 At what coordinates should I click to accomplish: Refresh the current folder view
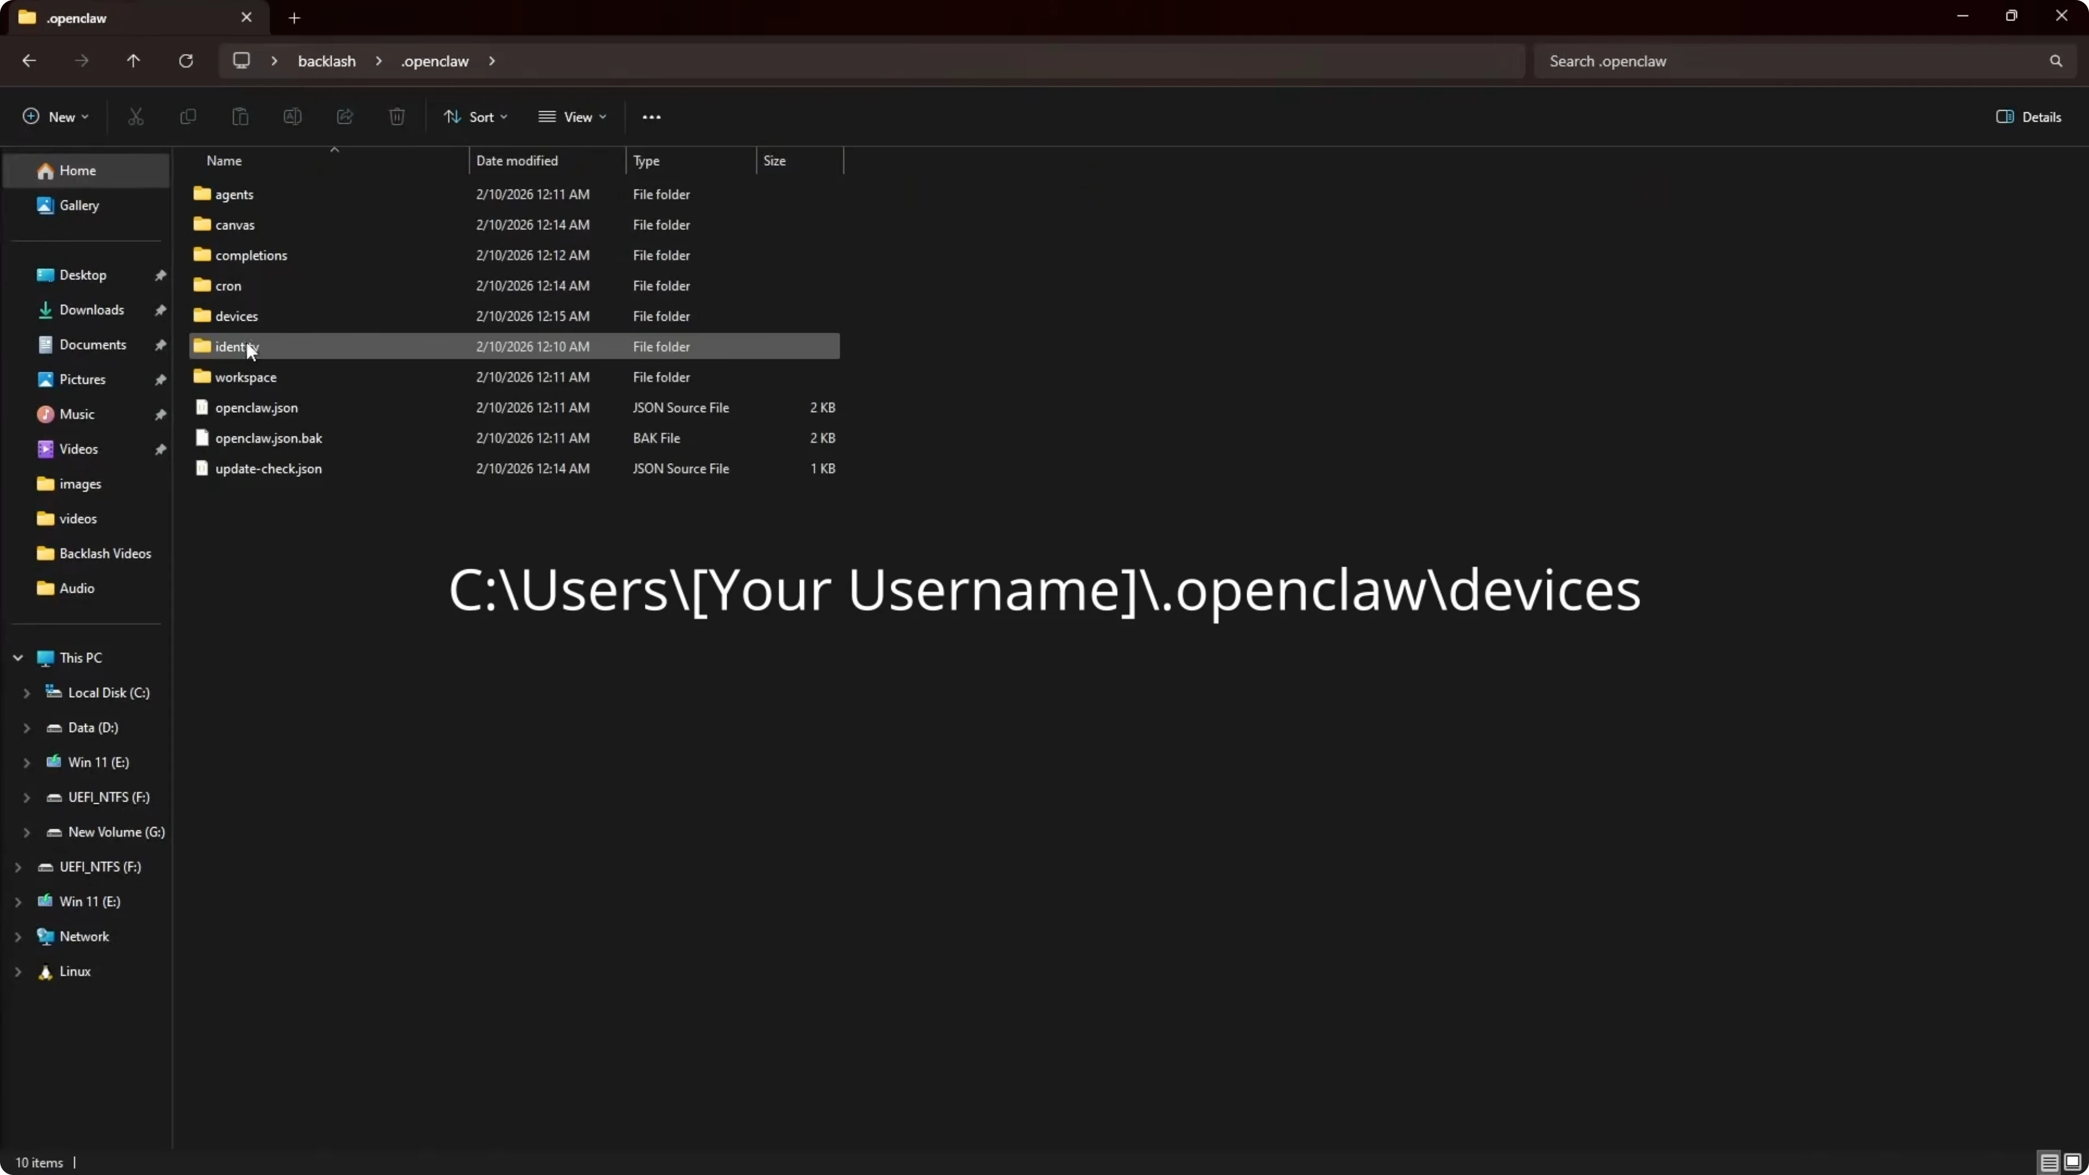pos(186,61)
